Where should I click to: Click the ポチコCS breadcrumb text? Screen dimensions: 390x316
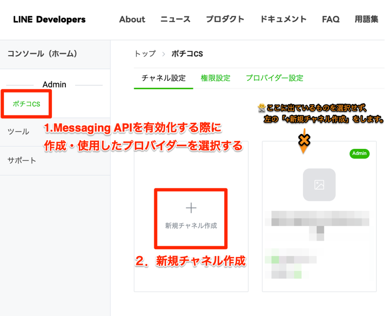pos(187,54)
